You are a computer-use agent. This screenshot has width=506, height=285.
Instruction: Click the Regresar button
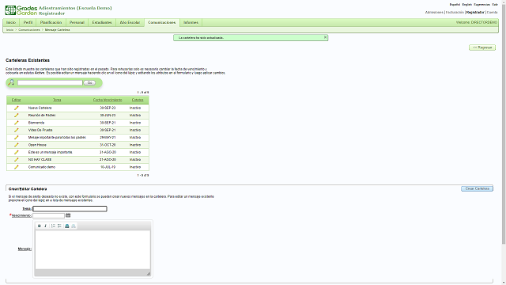click(482, 47)
